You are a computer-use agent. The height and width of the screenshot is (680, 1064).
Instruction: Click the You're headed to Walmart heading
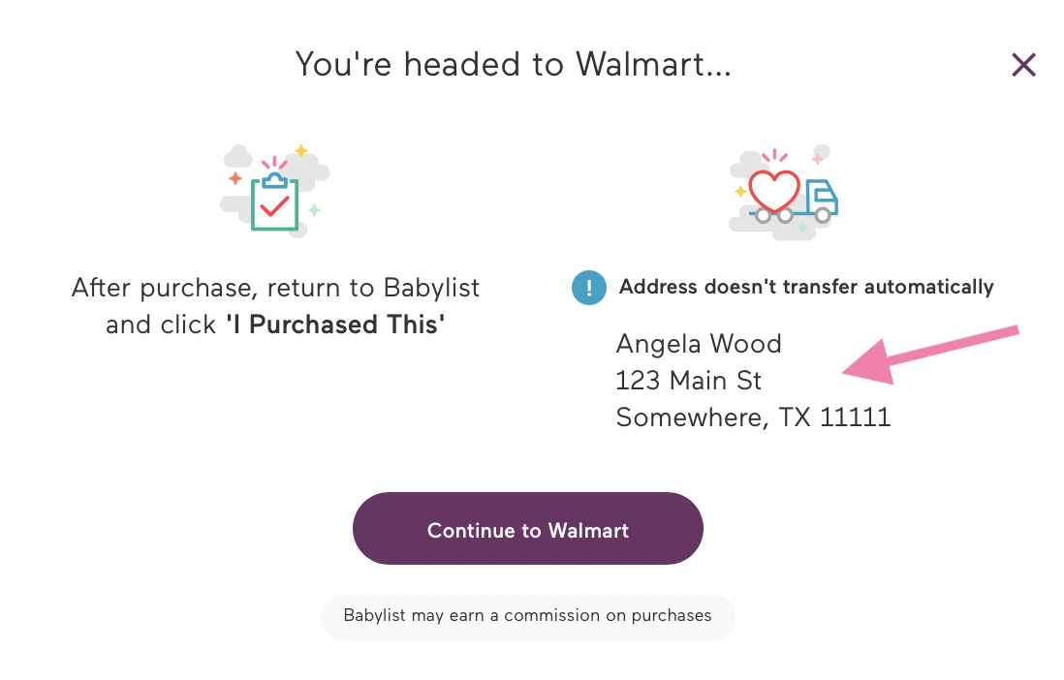click(514, 65)
